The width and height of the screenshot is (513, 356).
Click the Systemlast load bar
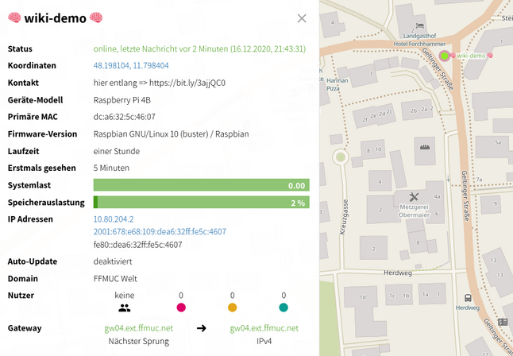[x=201, y=185]
